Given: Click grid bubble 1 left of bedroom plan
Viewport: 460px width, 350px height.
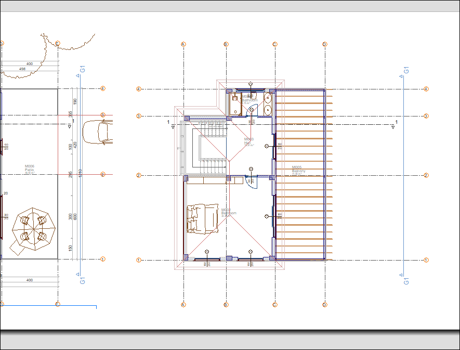Looking at the screenshot, I should (139, 260).
